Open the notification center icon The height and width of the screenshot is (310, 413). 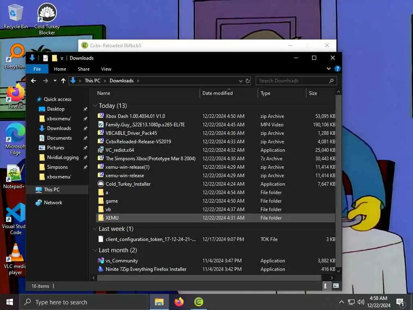tap(400, 302)
